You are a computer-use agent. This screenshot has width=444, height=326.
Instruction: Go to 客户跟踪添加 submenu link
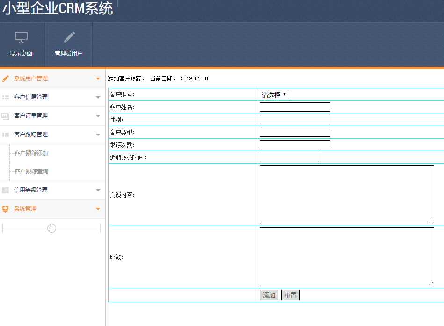[31, 153]
